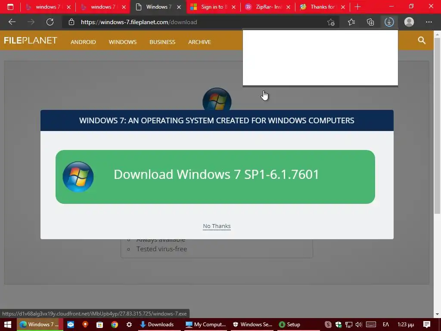
Task: Open a new browser tab
Action: (358, 7)
